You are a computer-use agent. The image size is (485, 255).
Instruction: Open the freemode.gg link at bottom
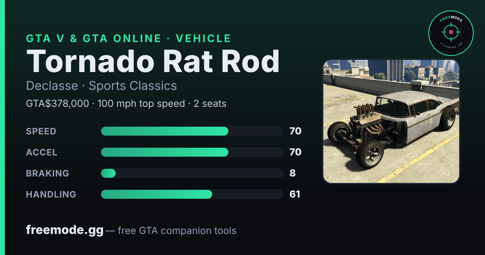click(65, 230)
